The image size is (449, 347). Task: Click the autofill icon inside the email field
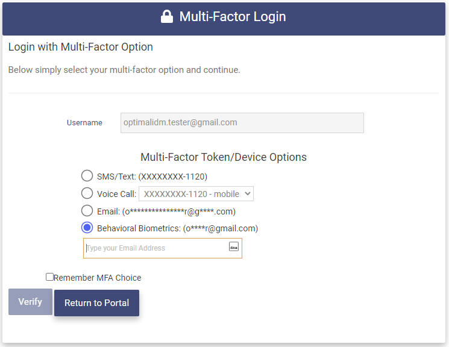234,247
